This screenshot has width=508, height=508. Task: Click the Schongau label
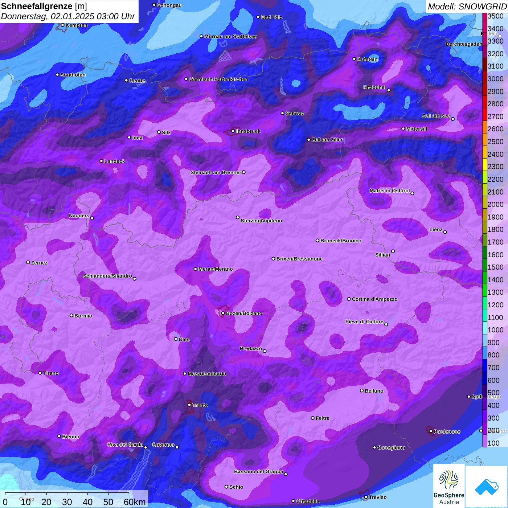click(x=169, y=5)
